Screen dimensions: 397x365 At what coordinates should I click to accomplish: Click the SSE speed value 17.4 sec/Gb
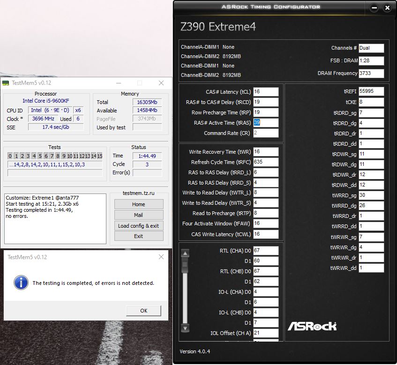(x=56, y=127)
